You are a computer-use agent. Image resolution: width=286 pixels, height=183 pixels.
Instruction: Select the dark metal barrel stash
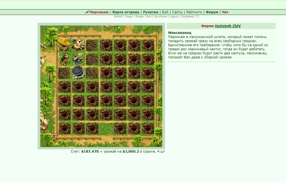tap(78, 72)
